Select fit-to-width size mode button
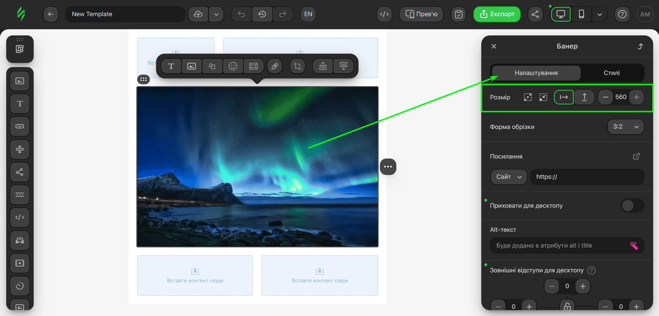Screen dimensions: 659x316 point(563,97)
